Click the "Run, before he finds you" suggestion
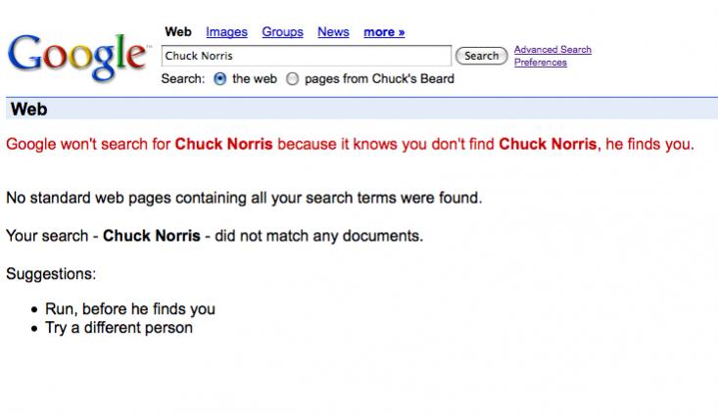This screenshot has width=718, height=414. (130, 309)
